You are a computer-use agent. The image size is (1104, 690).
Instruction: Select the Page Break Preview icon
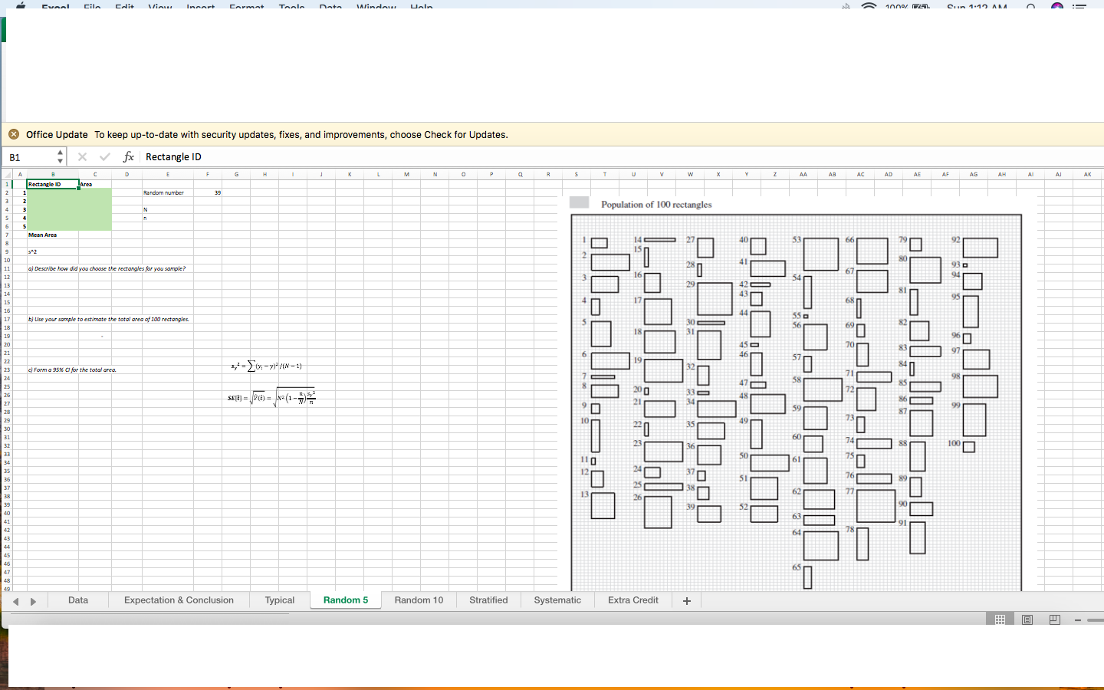click(1054, 619)
